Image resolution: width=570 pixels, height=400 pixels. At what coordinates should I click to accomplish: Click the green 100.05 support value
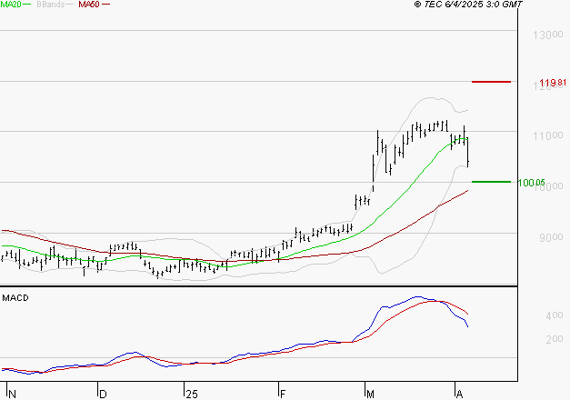pos(531,183)
